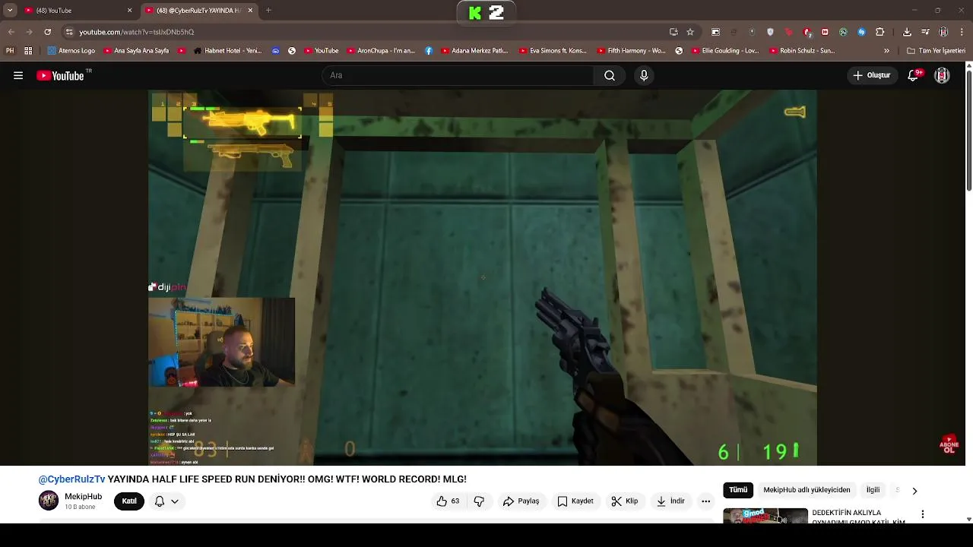Open the account avatar menu

pyautogui.click(x=942, y=75)
